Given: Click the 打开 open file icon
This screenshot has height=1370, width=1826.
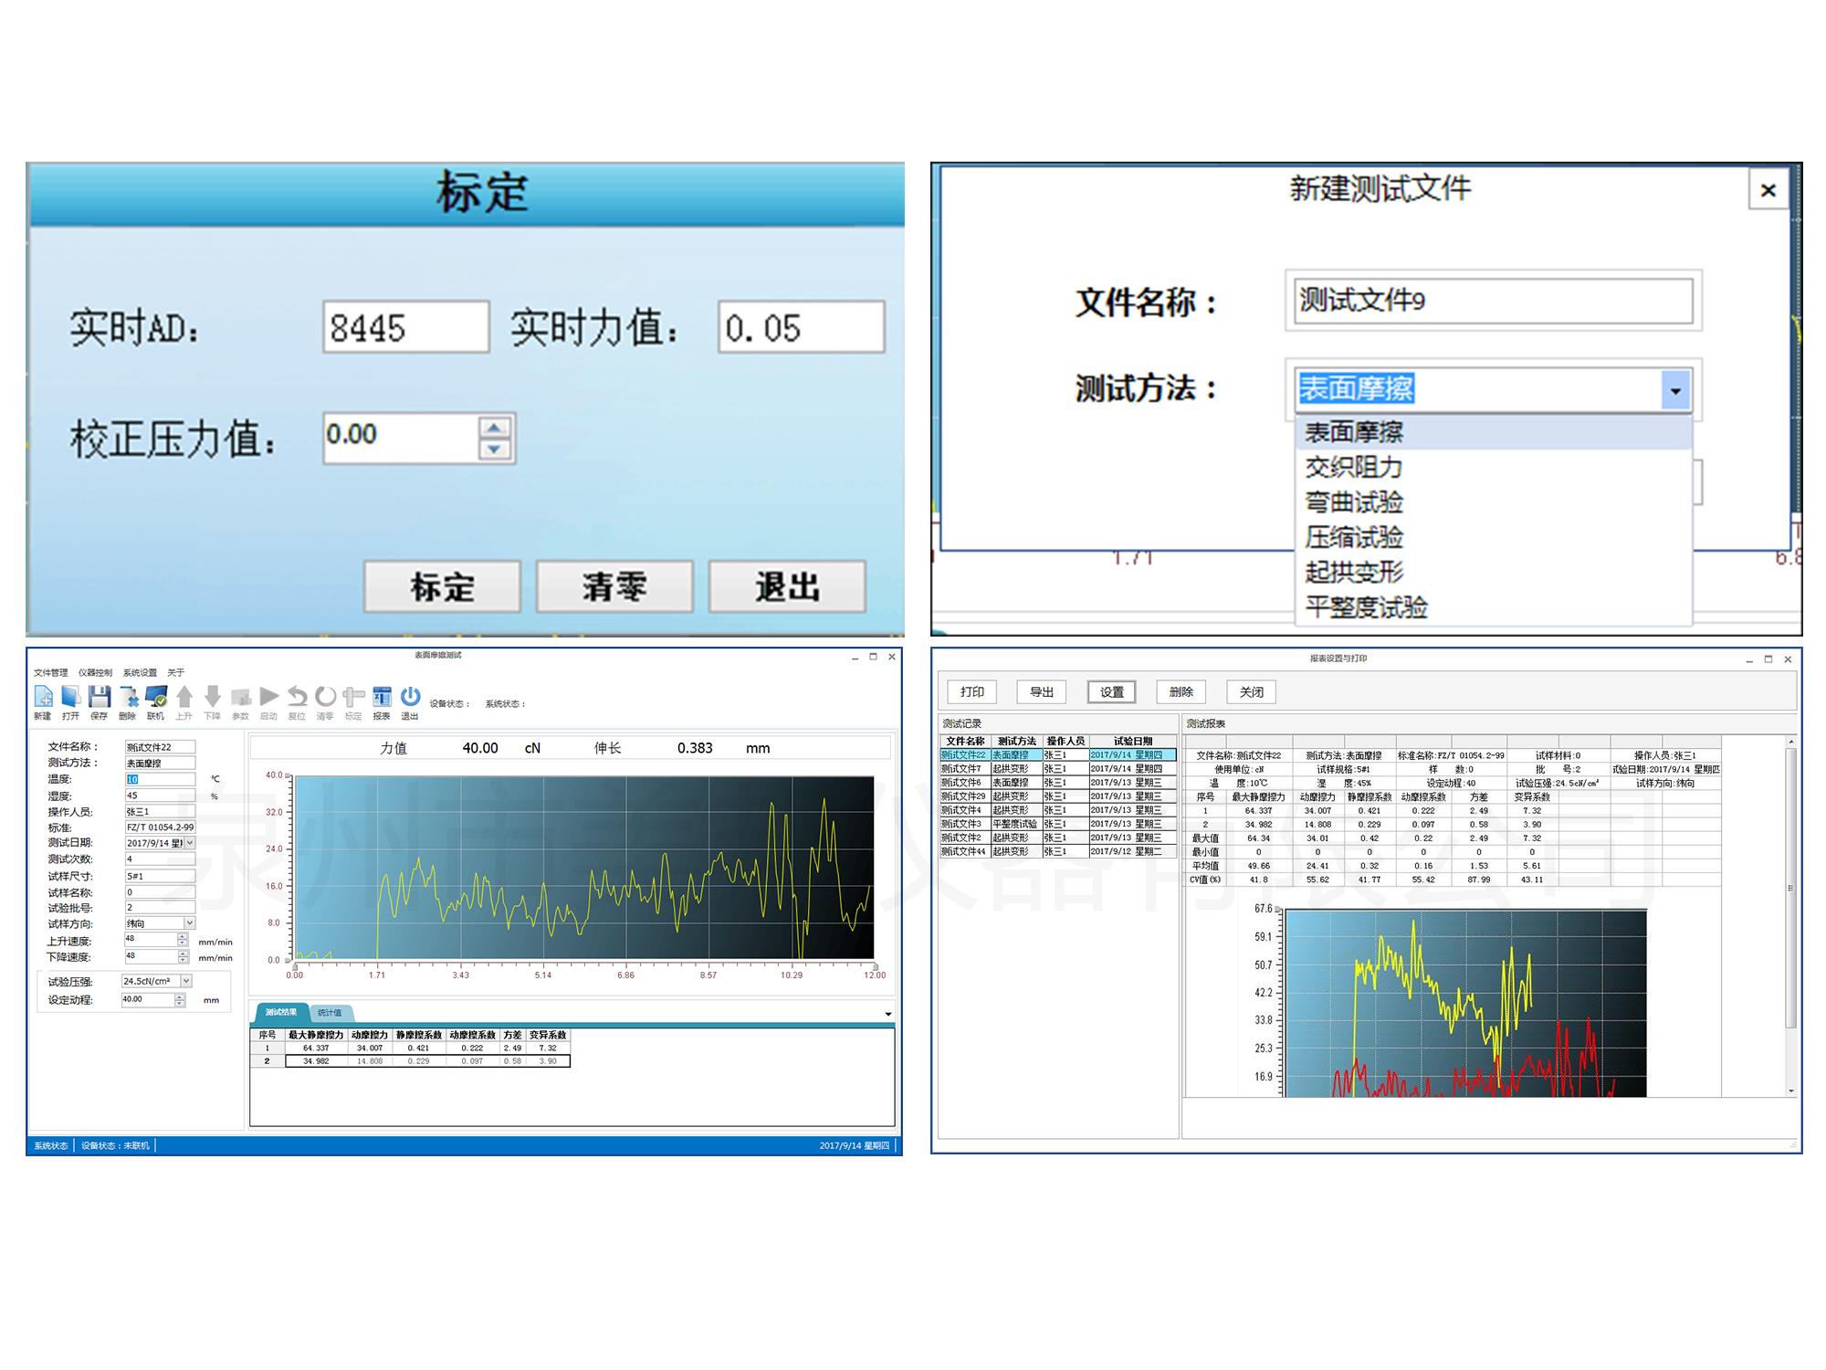Looking at the screenshot, I should pos(71,698).
